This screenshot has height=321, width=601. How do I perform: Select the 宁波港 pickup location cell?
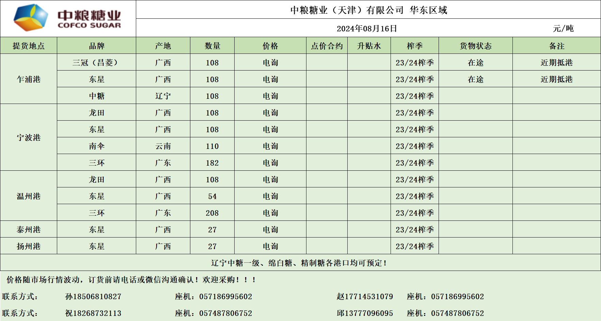(29, 138)
